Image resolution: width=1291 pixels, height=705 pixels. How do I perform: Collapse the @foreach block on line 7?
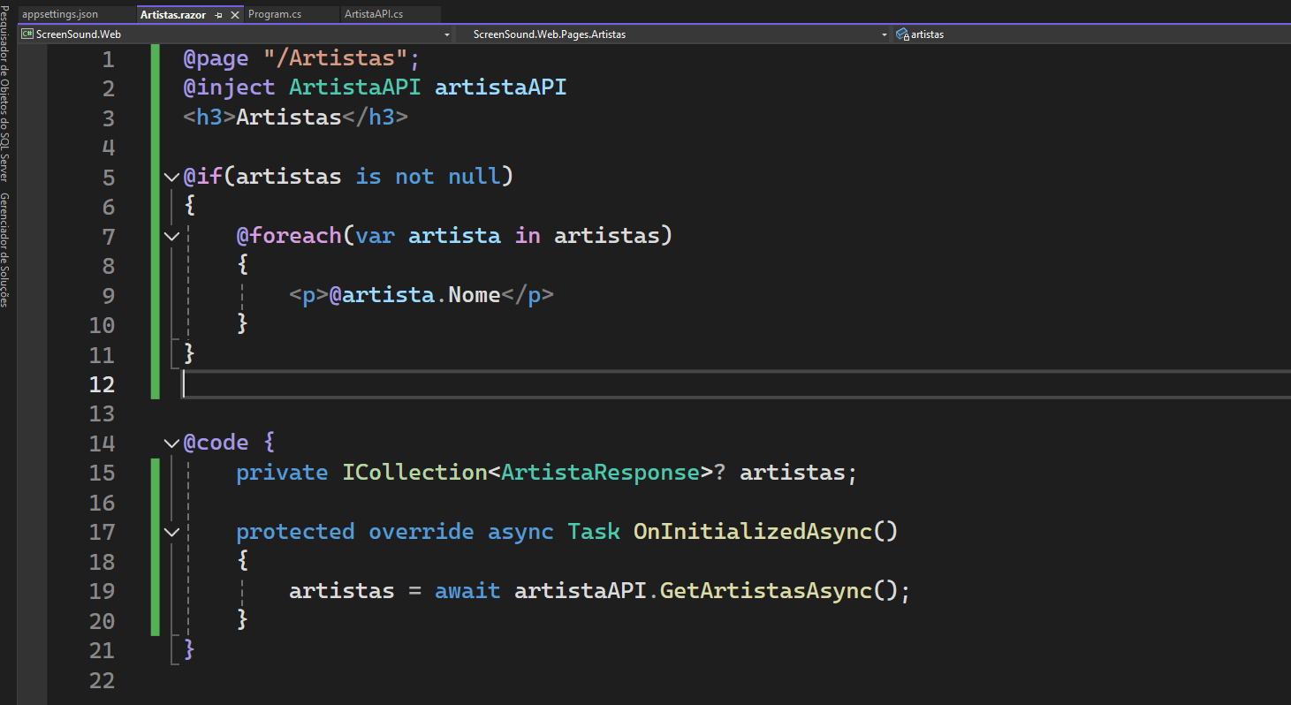coord(171,236)
